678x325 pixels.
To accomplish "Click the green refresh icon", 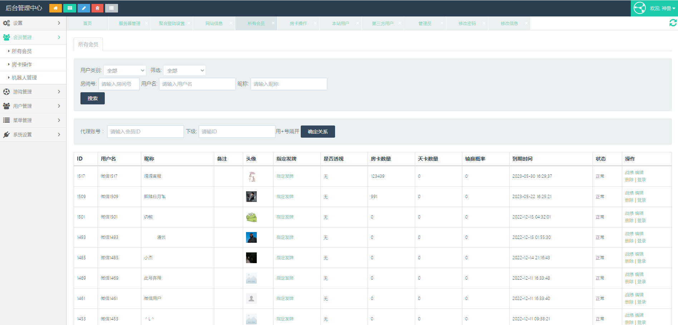I will pos(673,23).
